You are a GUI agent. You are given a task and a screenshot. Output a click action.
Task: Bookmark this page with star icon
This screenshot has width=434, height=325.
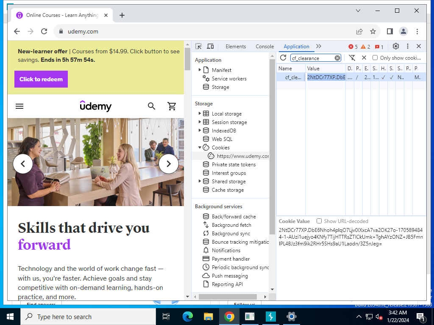pos(373,31)
